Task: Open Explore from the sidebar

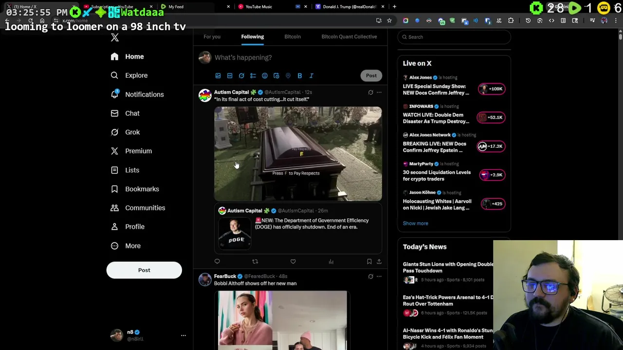Action: [129, 75]
